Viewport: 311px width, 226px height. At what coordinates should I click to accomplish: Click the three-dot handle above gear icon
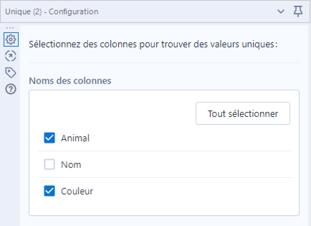click(10, 28)
